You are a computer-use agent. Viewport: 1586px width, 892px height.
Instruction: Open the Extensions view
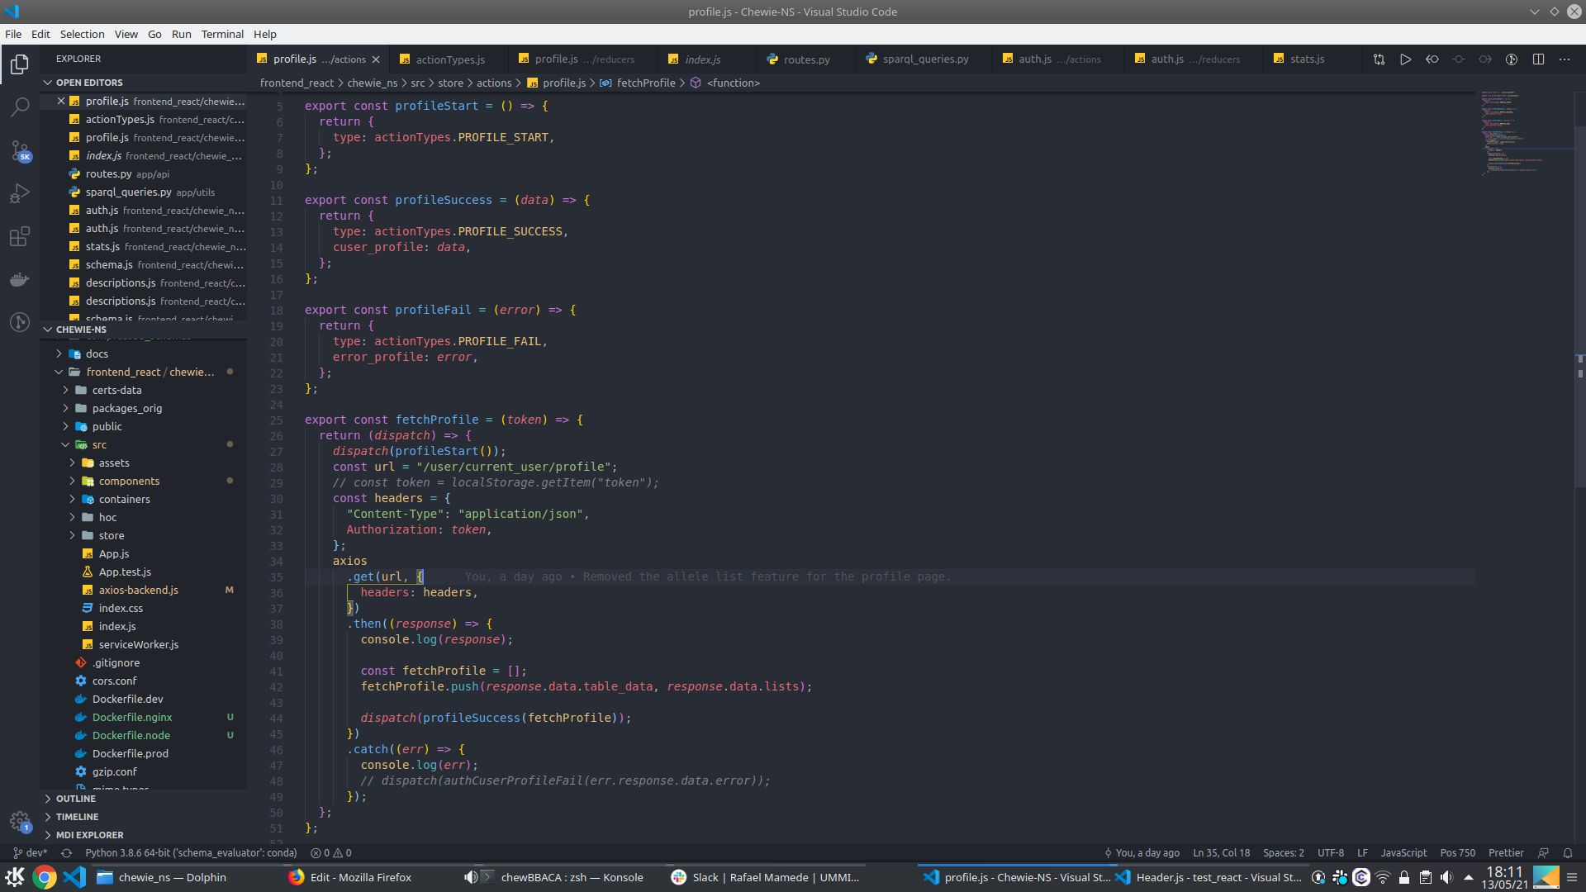pyautogui.click(x=20, y=237)
